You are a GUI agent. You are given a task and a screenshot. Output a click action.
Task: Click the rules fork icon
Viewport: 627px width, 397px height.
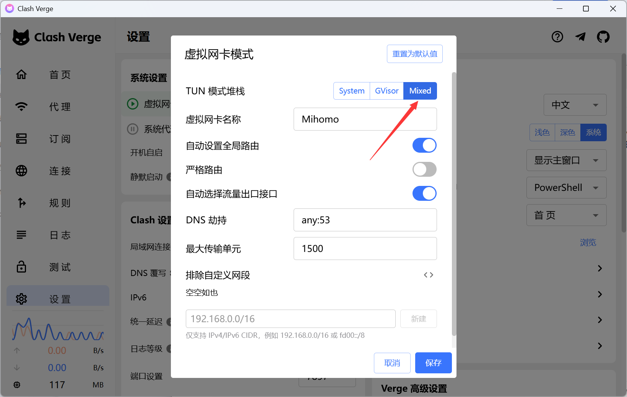21,203
